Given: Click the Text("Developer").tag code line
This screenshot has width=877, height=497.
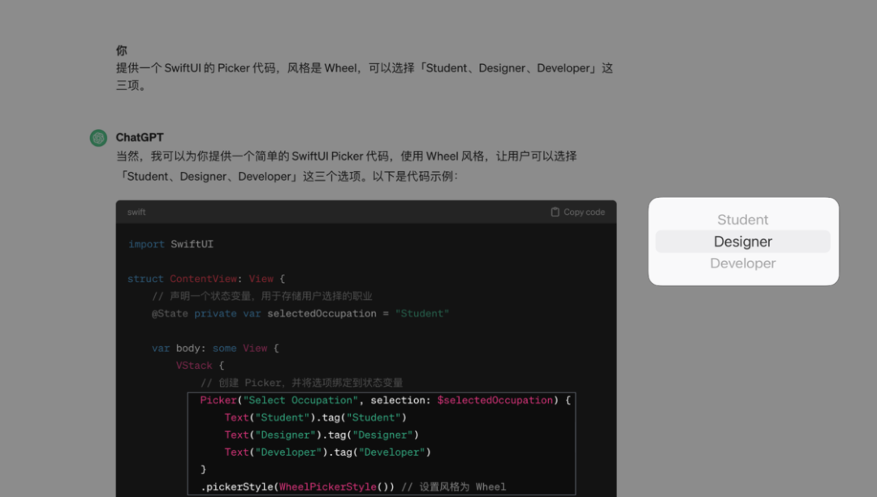Looking at the screenshot, I should point(328,452).
